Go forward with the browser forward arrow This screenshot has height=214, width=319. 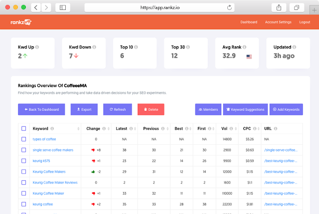pyautogui.click(x=46, y=8)
